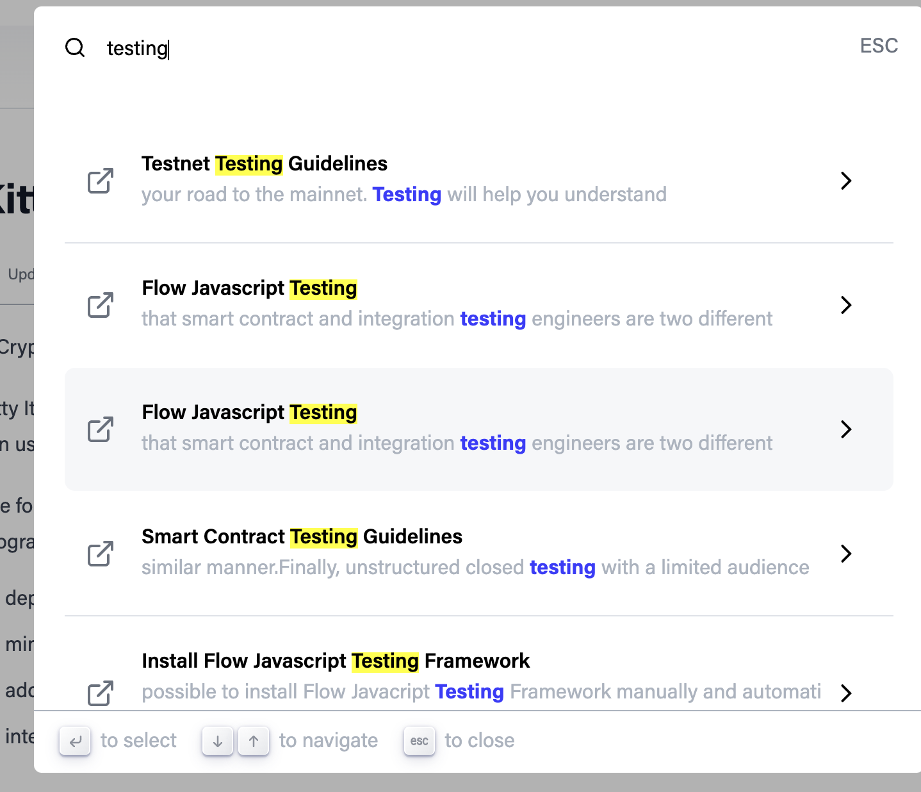Click external link icon for Install Flow Javascript Testing Framework
The height and width of the screenshot is (792, 921).
click(x=100, y=693)
